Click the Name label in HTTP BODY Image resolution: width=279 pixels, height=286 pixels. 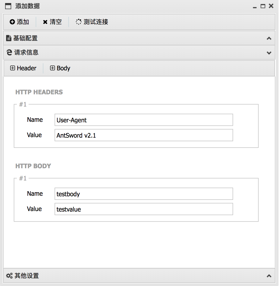point(35,193)
